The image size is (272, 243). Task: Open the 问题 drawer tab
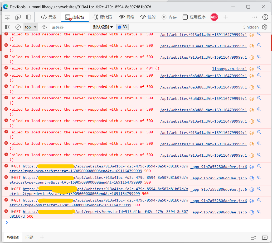[x=29, y=237]
